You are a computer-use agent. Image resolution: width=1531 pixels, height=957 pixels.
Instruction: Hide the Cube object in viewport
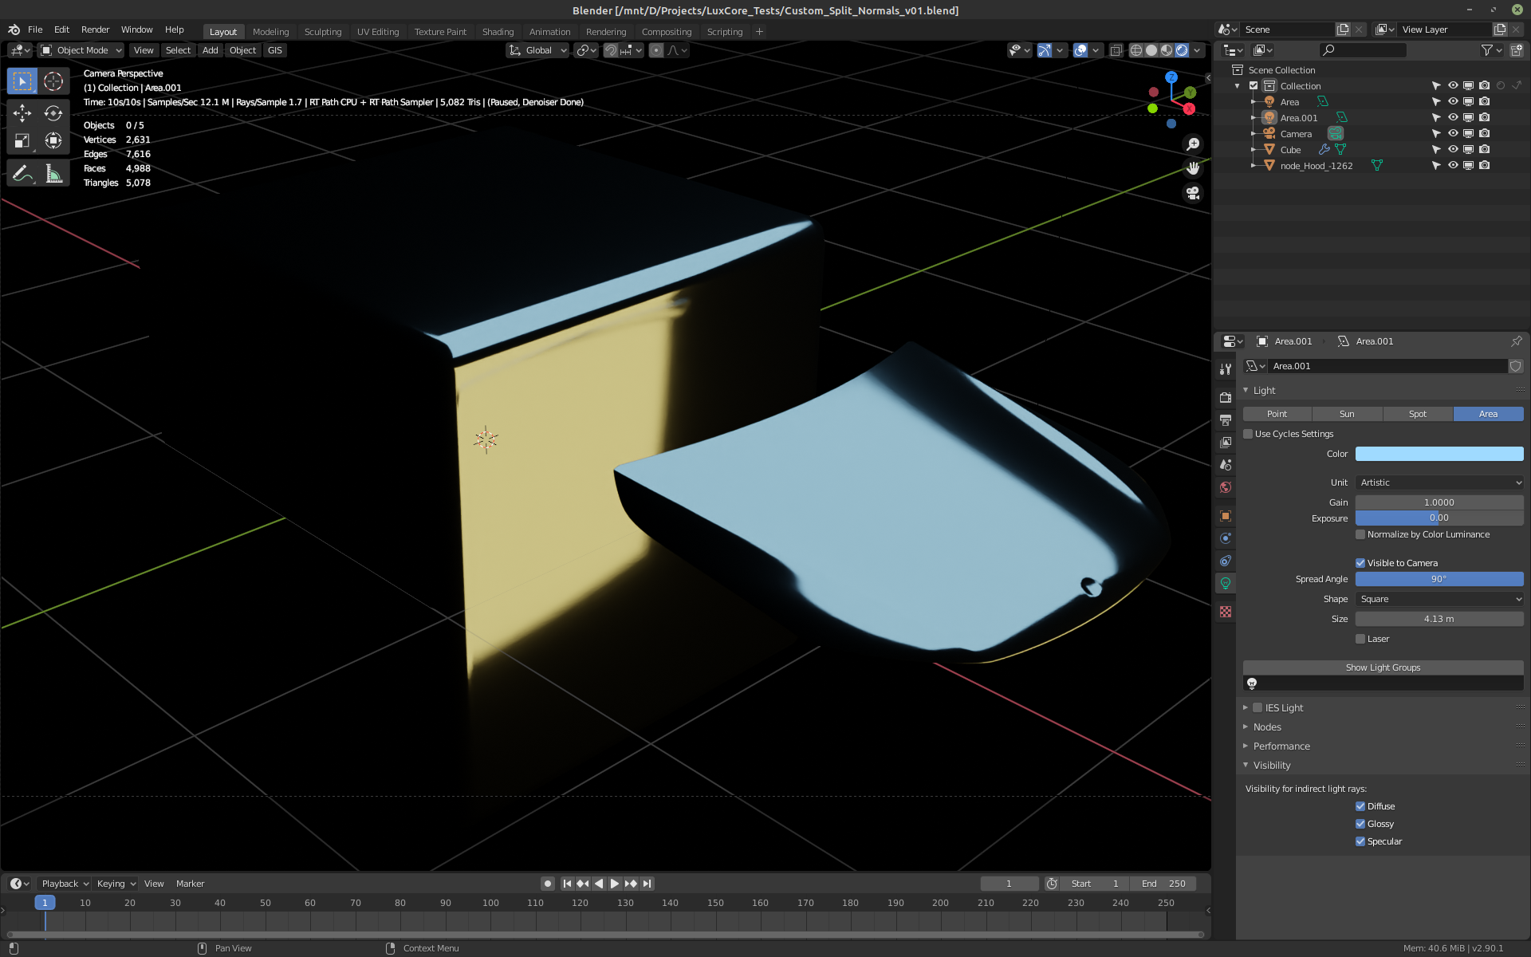coord(1453,149)
